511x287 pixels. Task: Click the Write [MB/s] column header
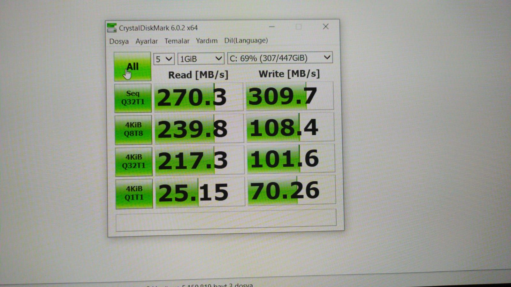coord(289,74)
